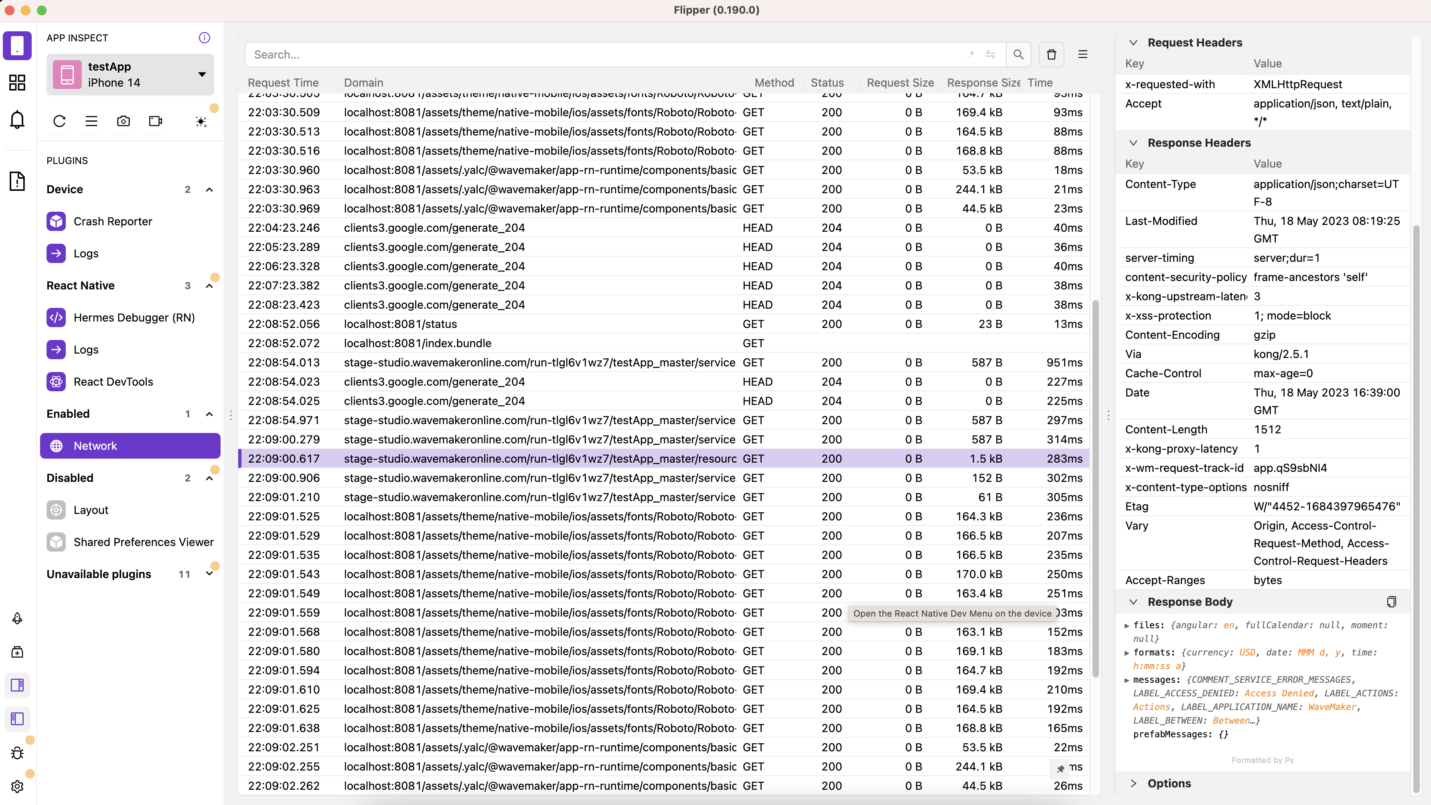Screen dimensions: 1431x805
Task: Clear network logs with trash icon
Action: coord(1051,55)
